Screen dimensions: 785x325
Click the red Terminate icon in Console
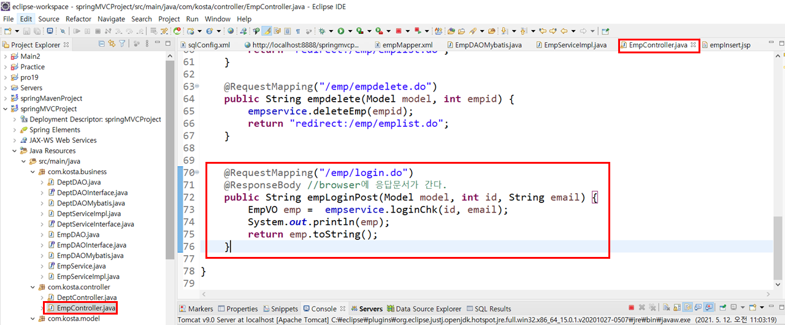631,308
